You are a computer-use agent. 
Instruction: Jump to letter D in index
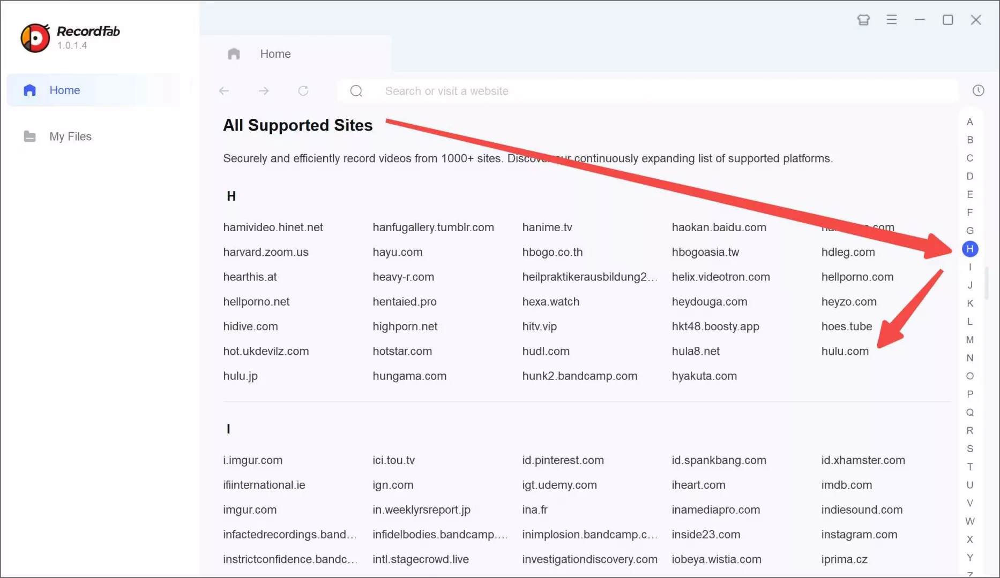[970, 177]
